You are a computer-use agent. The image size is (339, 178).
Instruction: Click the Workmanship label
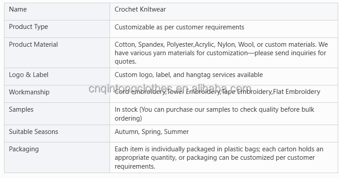(x=29, y=92)
